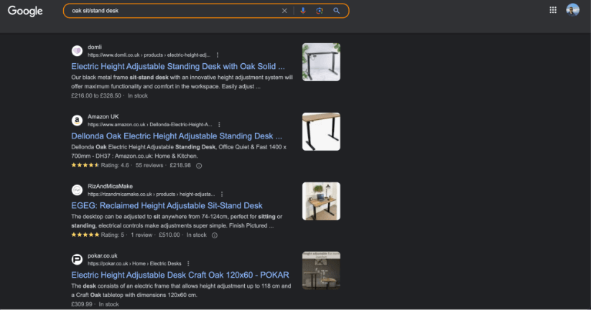Open EGEG: Reclaimed Height Adjustable Sit-Stand Desk link
591x310 pixels.
click(x=167, y=206)
